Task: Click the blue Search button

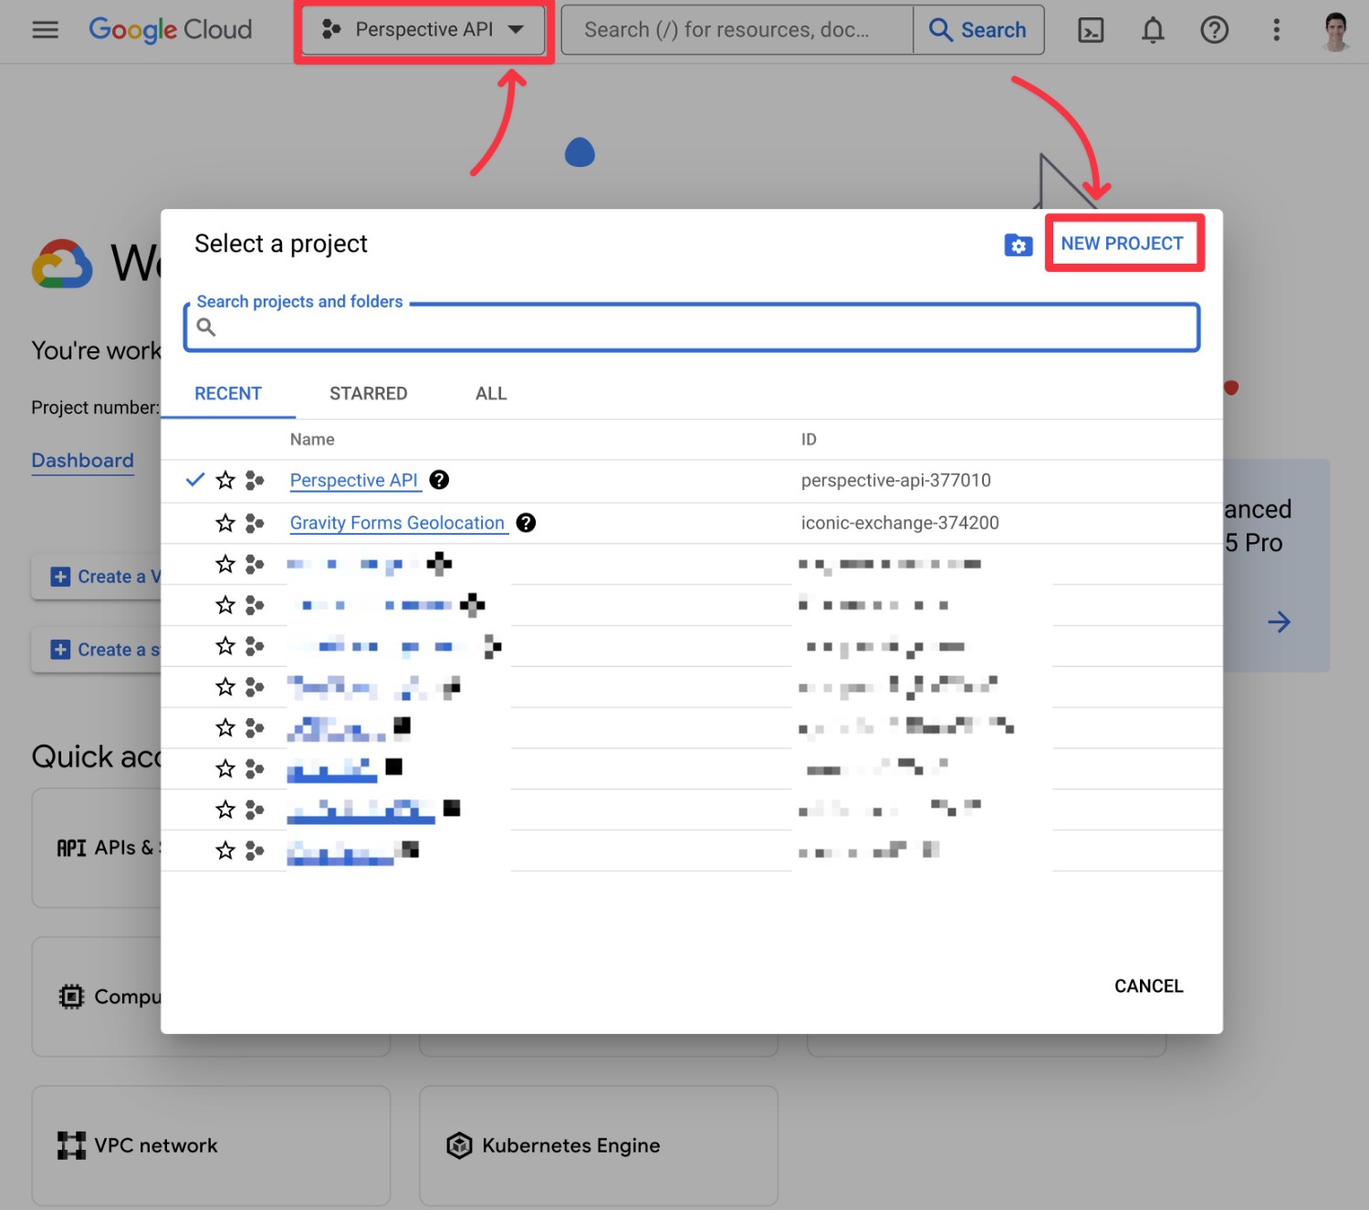Action: [x=977, y=30]
